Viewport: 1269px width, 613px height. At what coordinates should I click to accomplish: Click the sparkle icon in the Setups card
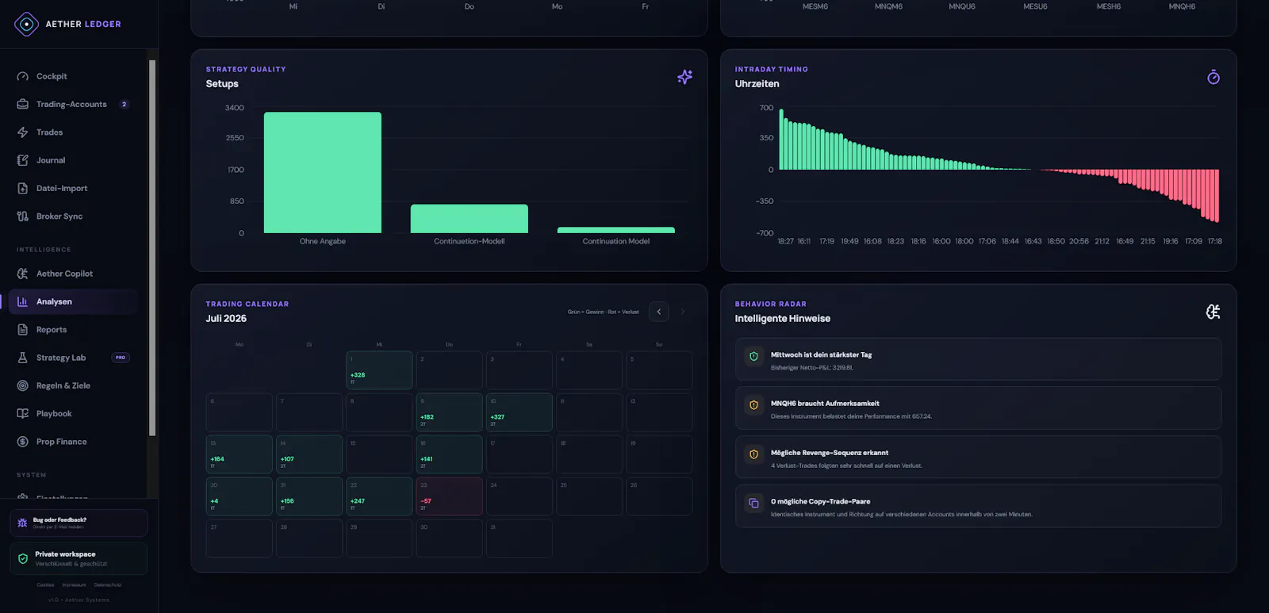[x=684, y=77]
